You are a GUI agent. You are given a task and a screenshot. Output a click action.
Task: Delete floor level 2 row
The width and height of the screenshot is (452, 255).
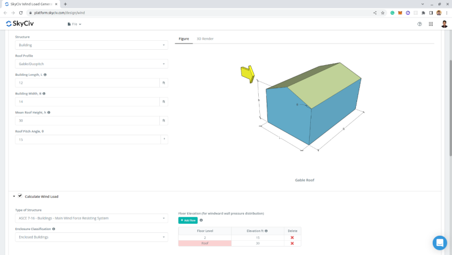coord(292,237)
